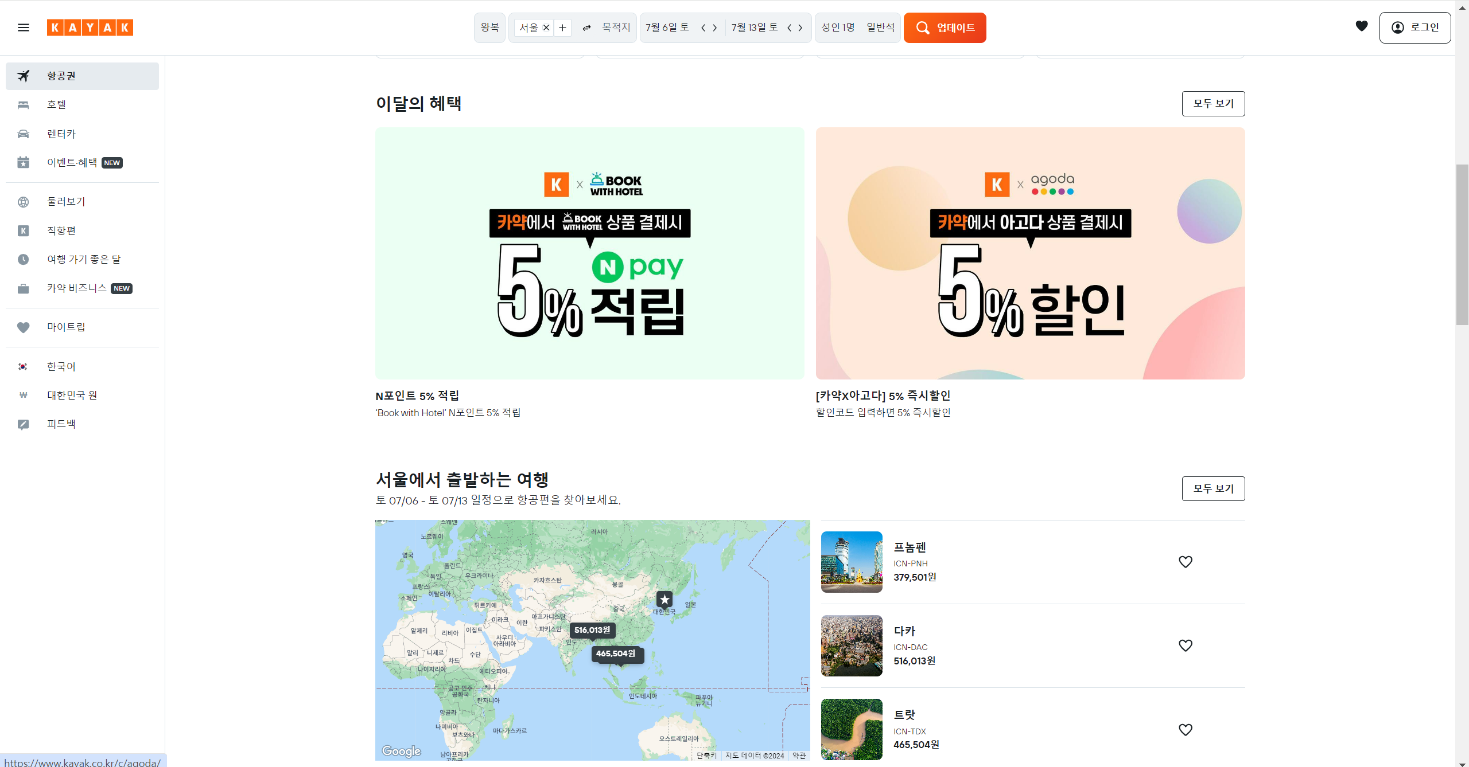Click the 로그인 button

1415,27
